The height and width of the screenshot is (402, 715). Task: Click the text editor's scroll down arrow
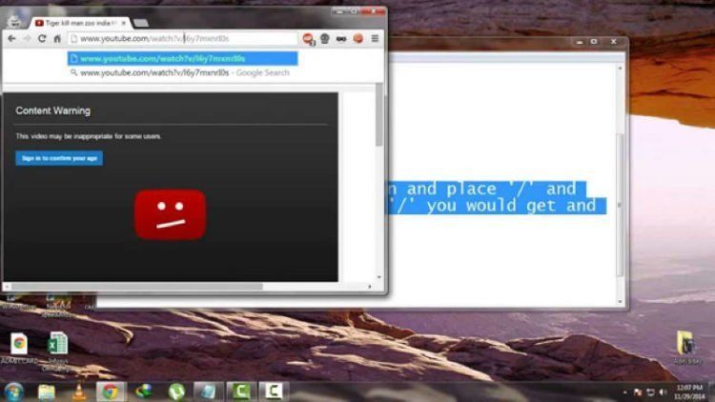tap(620, 301)
